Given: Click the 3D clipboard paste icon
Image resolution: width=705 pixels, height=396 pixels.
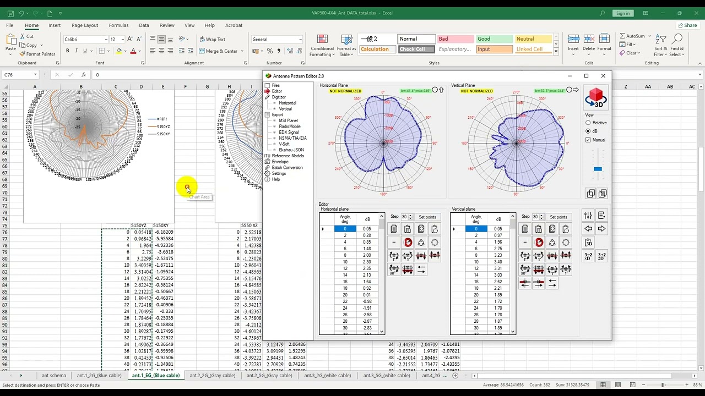Looking at the screenshot, I should pyautogui.click(x=588, y=242).
